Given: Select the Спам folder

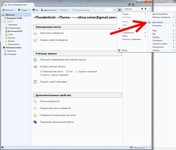Looking at the screenshot, I should click(x=10, y=35).
